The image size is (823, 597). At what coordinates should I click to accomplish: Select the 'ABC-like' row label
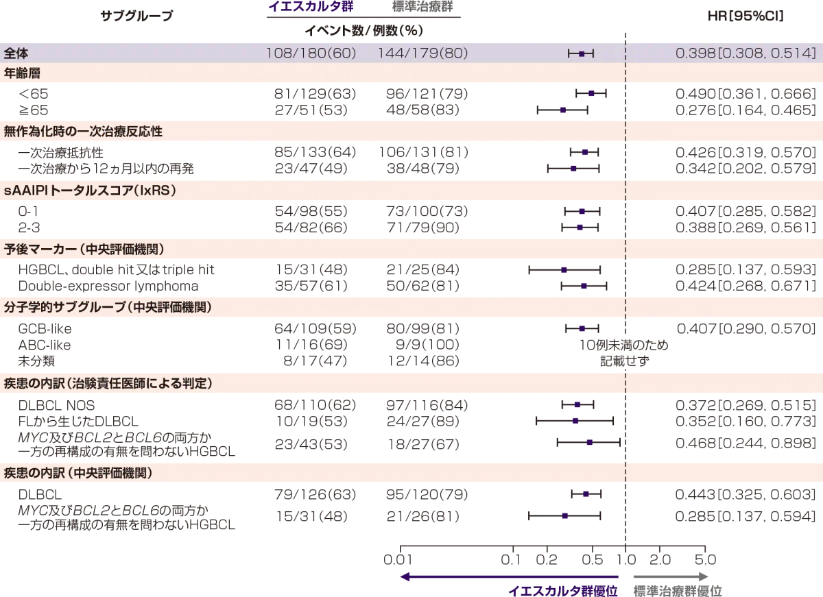[x=45, y=345]
